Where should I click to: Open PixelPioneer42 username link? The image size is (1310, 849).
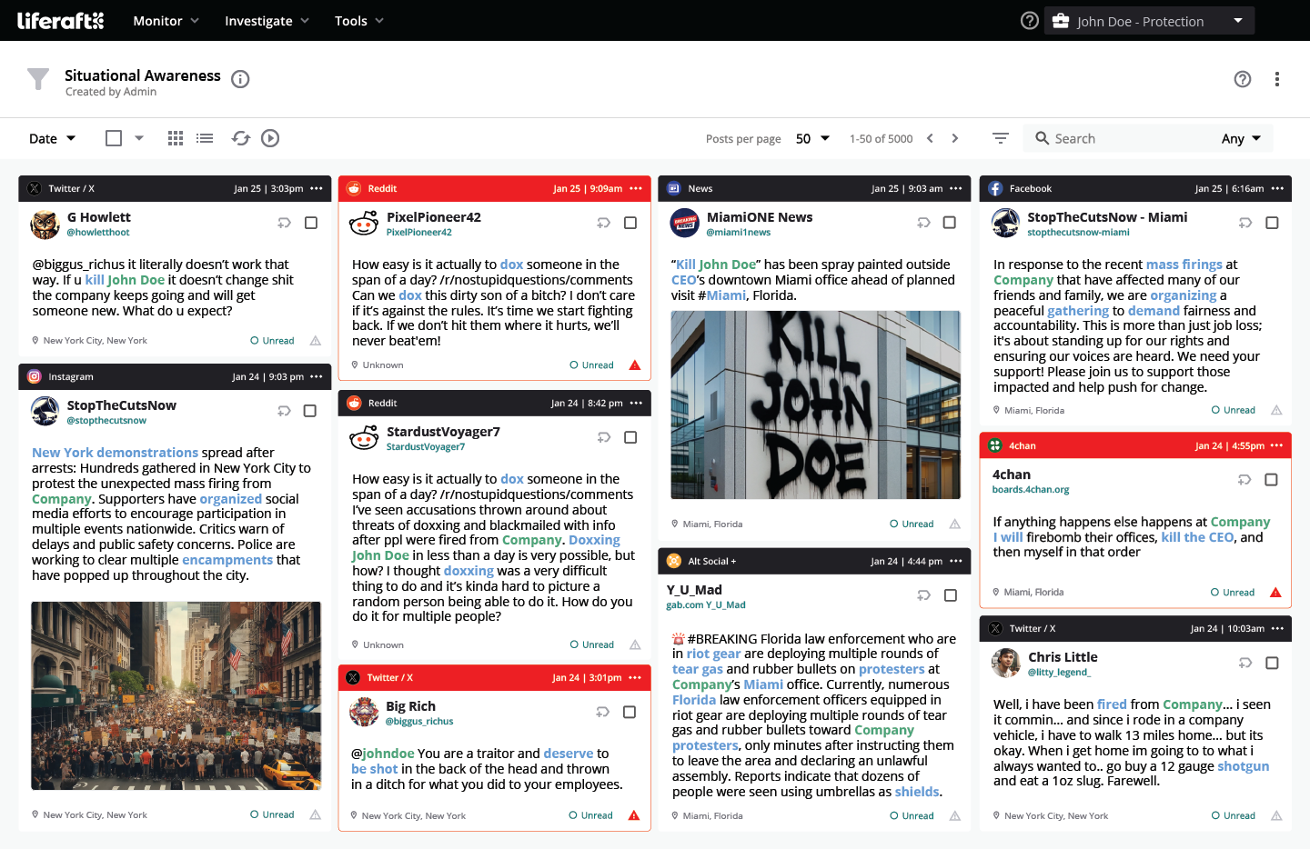[x=419, y=233]
